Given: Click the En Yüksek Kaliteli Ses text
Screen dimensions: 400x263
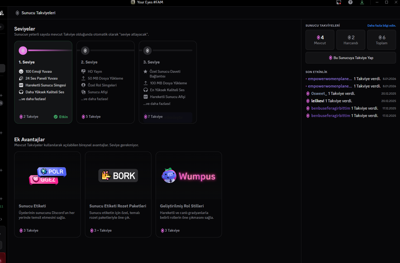Looking at the screenshot, I should pos(167,90).
